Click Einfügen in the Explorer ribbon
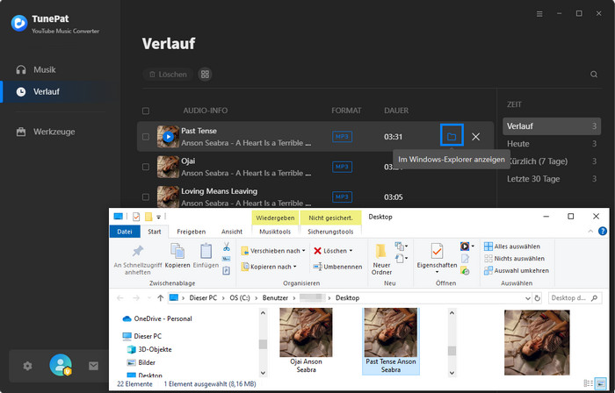The height and width of the screenshot is (393, 615). click(206, 255)
